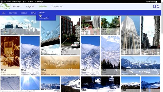Open the pine trees mountain thumbnail
This screenshot has height=92, width=163.
[110, 56]
